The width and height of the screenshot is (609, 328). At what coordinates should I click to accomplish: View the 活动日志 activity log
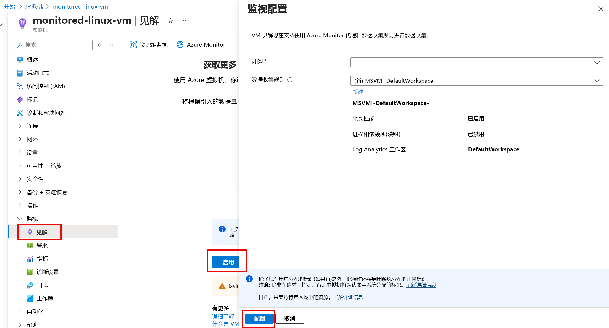click(x=38, y=73)
